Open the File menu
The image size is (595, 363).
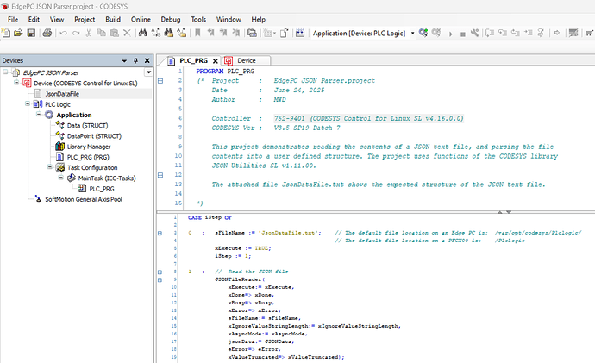pos(13,19)
